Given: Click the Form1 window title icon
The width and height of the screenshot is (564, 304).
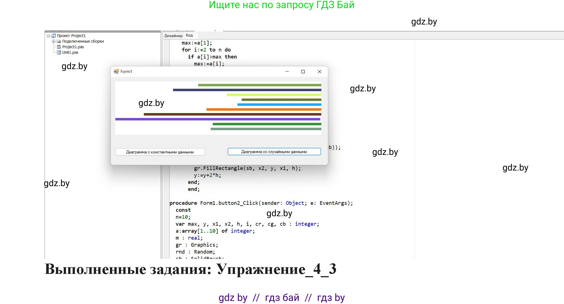Looking at the screenshot, I should 116,72.
